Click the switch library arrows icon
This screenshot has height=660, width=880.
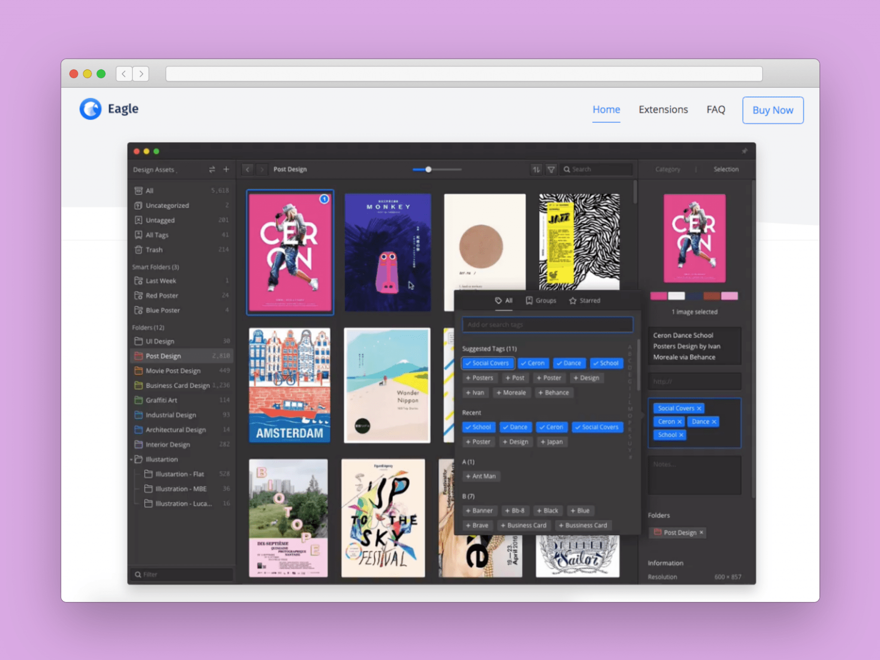tap(212, 169)
